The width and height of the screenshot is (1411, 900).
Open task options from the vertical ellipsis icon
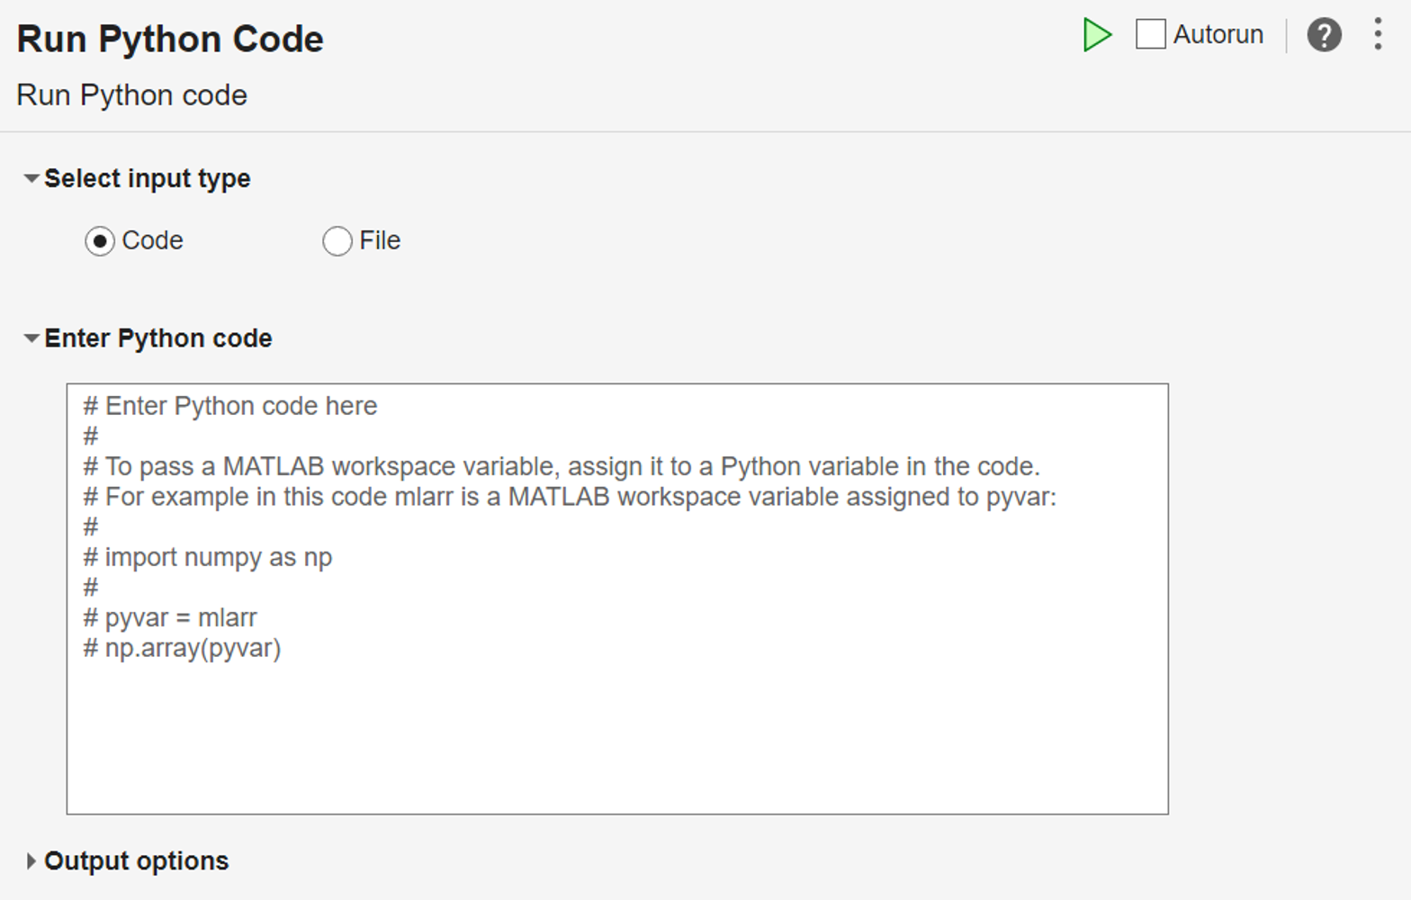[1377, 33]
